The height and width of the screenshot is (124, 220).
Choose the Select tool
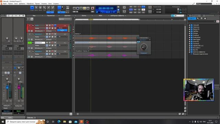(36, 8)
